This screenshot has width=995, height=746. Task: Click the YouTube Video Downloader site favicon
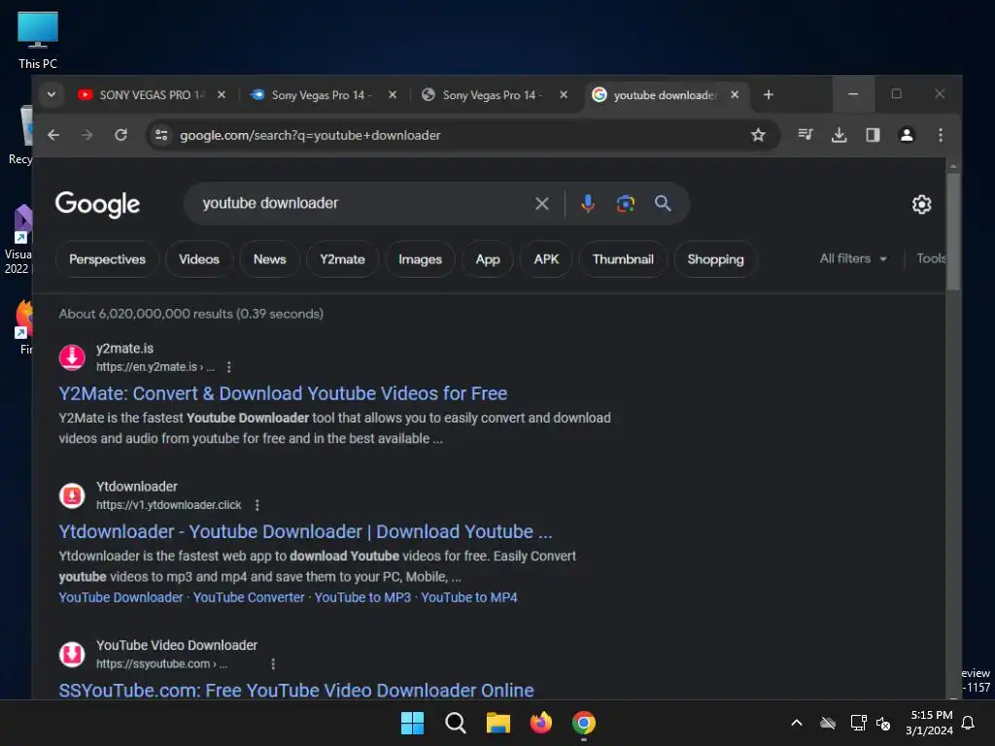tap(72, 654)
